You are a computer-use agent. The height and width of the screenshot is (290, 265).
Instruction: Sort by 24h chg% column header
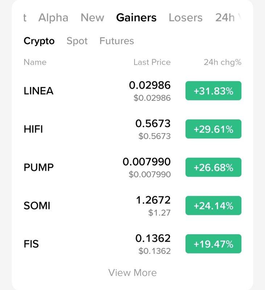223,62
